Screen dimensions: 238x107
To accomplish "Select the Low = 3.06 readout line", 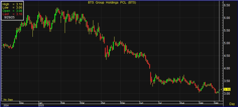I will (12, 8).
